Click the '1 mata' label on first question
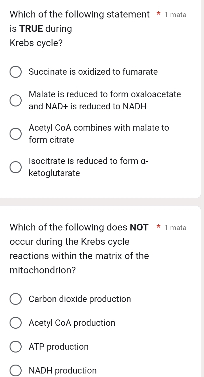Screen dimensions: 204x377 [176, 15]
